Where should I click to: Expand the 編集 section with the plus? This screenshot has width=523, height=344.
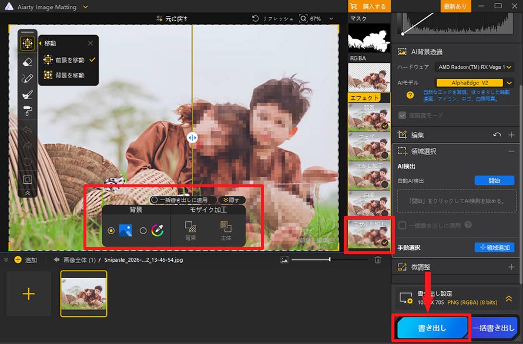click(x=511, y=135)
